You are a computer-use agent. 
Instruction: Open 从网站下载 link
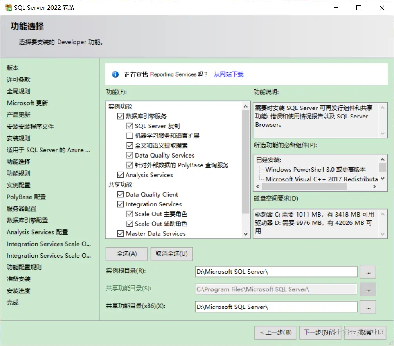click(228, 74)
